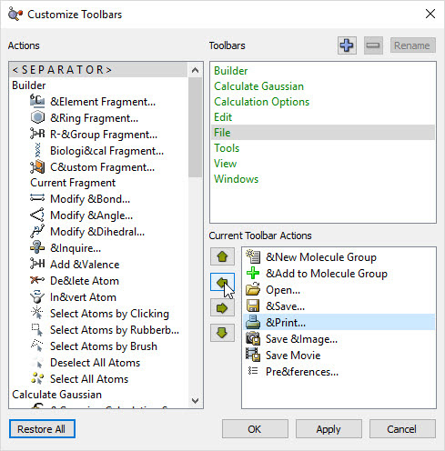Select the Pre&ferences... action text

point(302,372)
